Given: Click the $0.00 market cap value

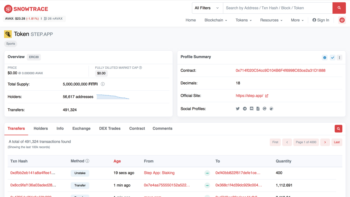Looking at the screenshot, I should pyautogui.click(x=101, y=73).
